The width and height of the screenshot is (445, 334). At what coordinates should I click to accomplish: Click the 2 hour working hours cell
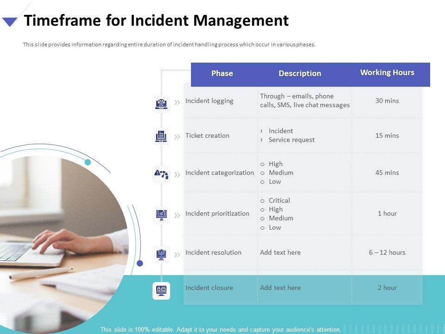(x=387, y=288)
